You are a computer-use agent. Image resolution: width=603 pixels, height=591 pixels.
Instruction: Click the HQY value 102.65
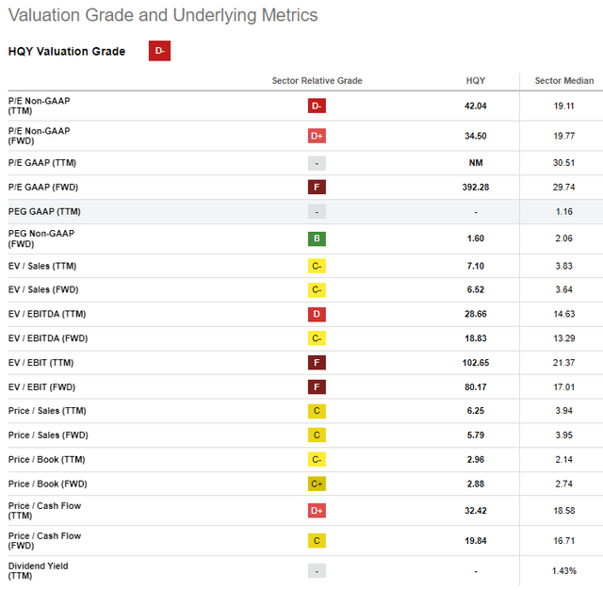(x=476, y=363)
